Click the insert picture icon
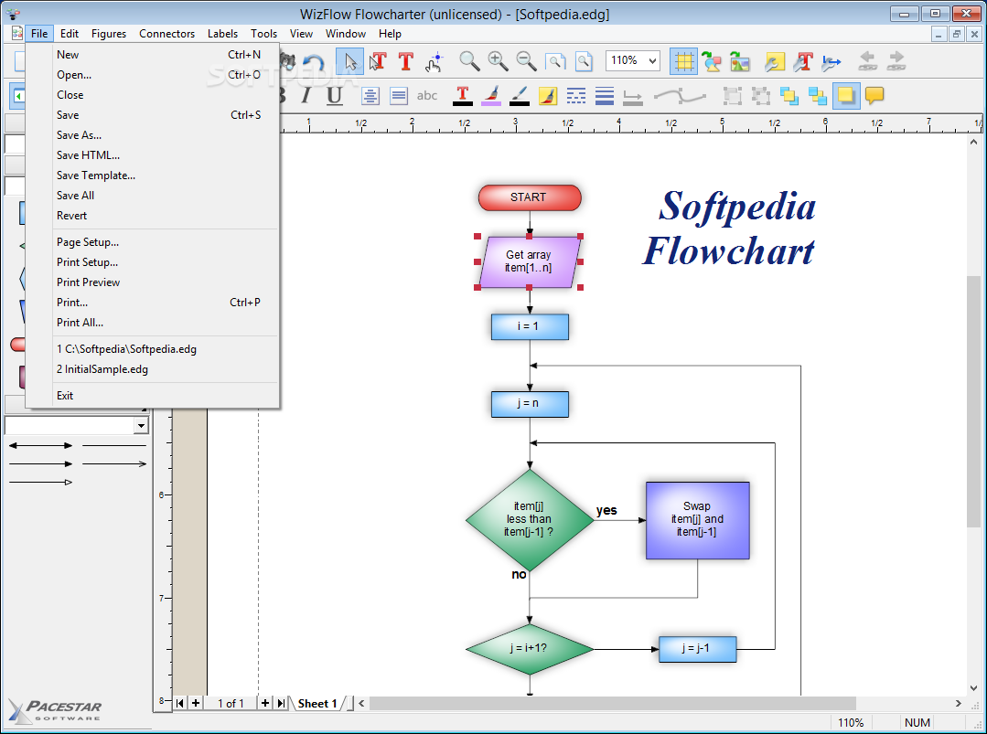This screenshot has width=987, height=734. (740, 61)
